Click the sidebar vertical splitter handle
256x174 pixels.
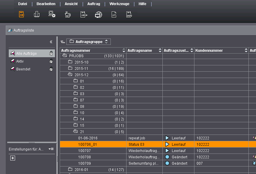(57, 159)
